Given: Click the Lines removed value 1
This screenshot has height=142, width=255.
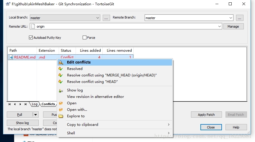Looking at the screenshot, I should click(x=130, y=57).
